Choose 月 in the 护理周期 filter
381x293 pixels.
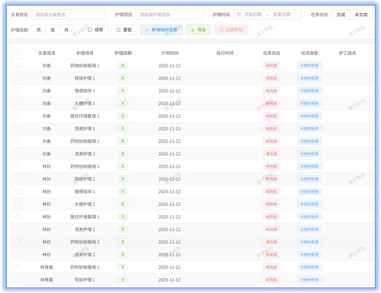(66, 30)
